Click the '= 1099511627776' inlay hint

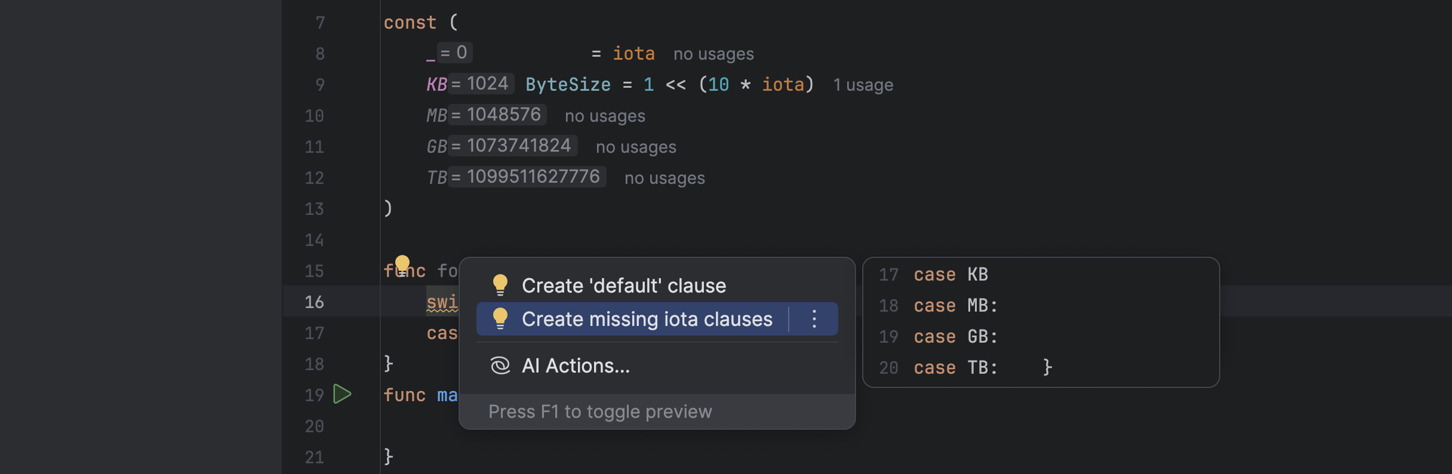click(x=527, y=177)
